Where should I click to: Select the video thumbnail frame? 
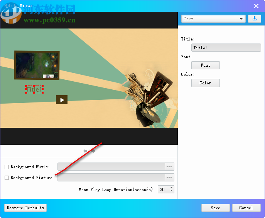pos(37,65)
